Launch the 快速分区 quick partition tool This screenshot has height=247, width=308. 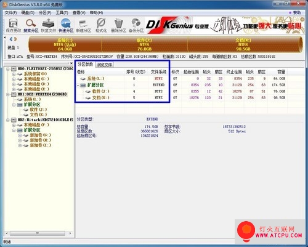[x=66, y=25]
